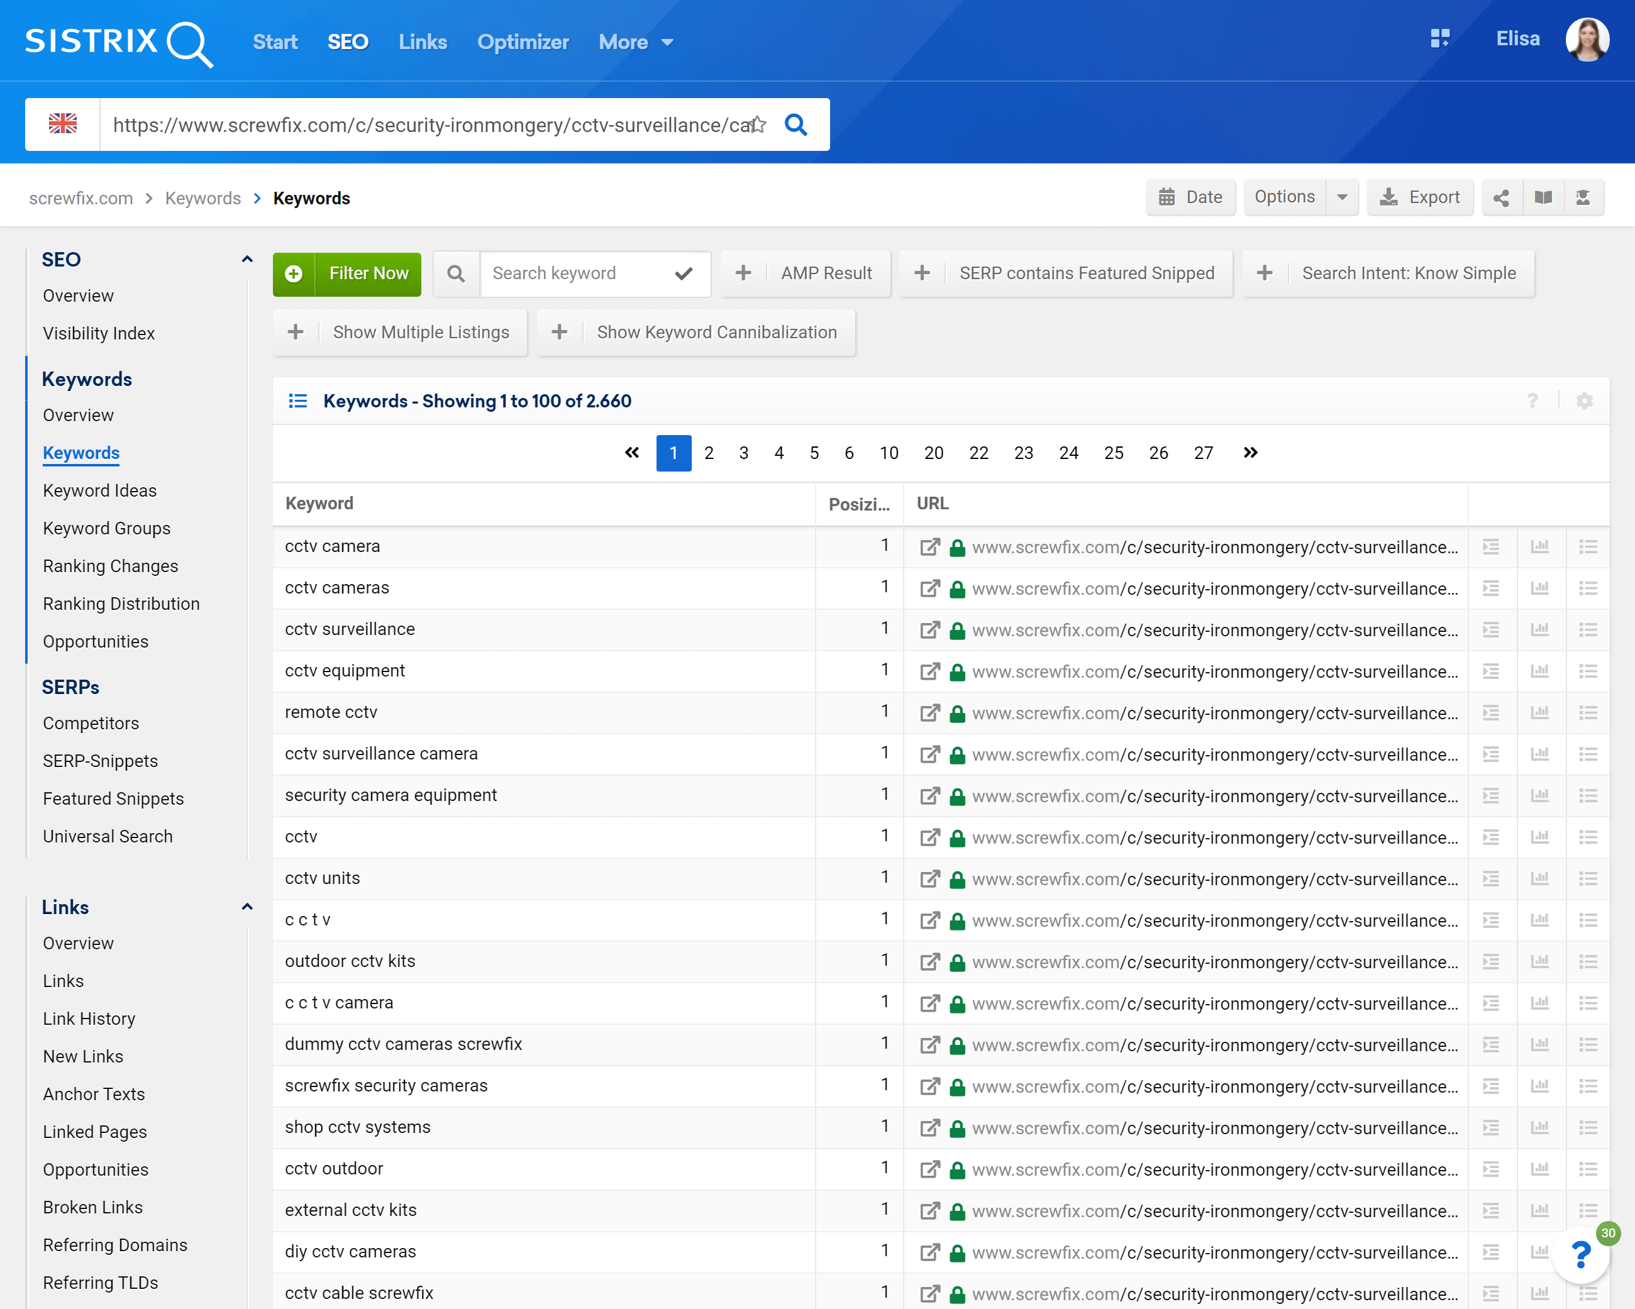
Task: Open list options for cctv equipment row
Action: 1588,671
